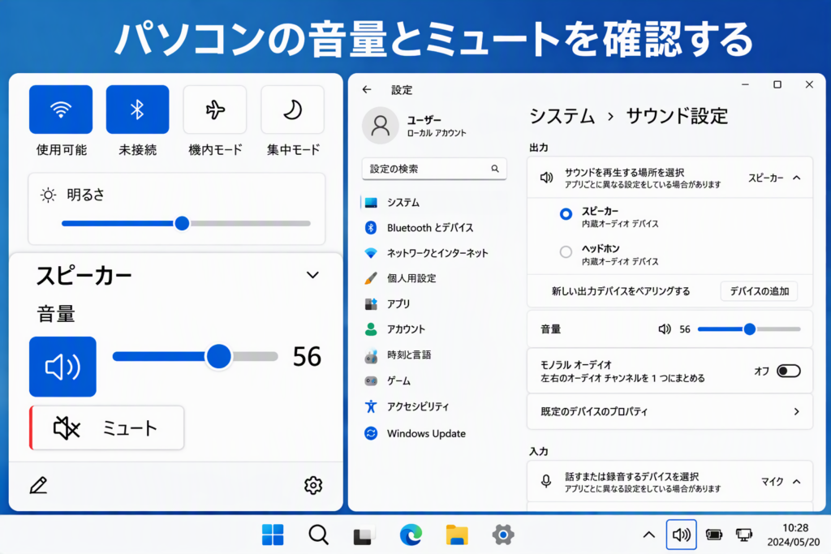This screenshot has height=554, width=831.
Task: Enable airplane mode (機内モード) tile
Action: pyautogui.click(x=214, y=110)
